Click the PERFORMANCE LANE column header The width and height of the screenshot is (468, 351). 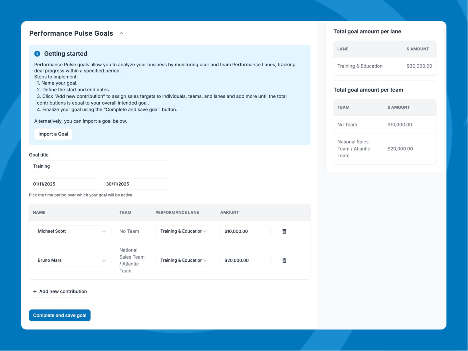coord(177,213)
